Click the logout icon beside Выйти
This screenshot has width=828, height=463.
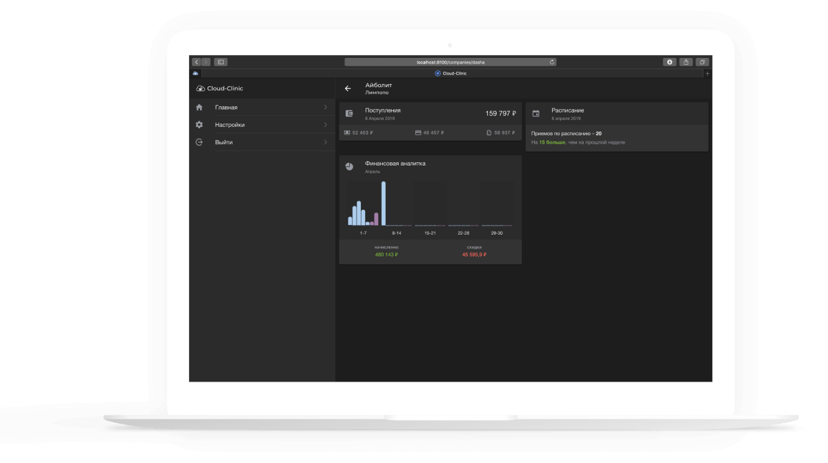(199, 142)
